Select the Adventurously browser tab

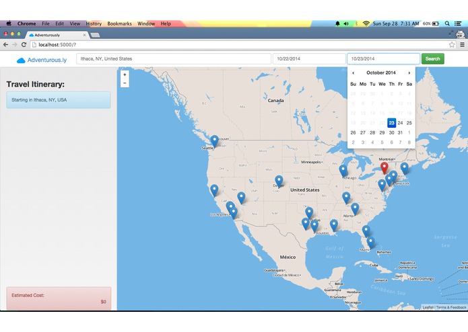[57, 35]
